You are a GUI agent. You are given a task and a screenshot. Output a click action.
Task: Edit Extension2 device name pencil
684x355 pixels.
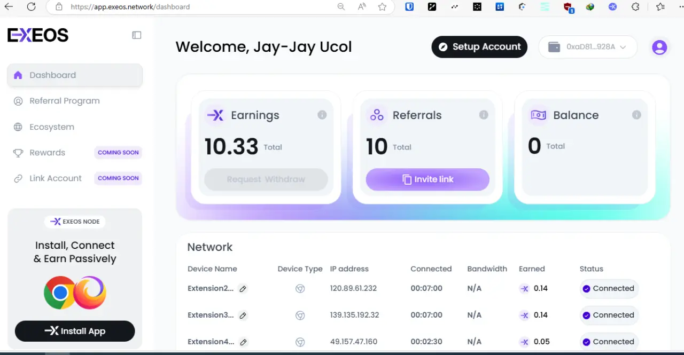point(243,289)
